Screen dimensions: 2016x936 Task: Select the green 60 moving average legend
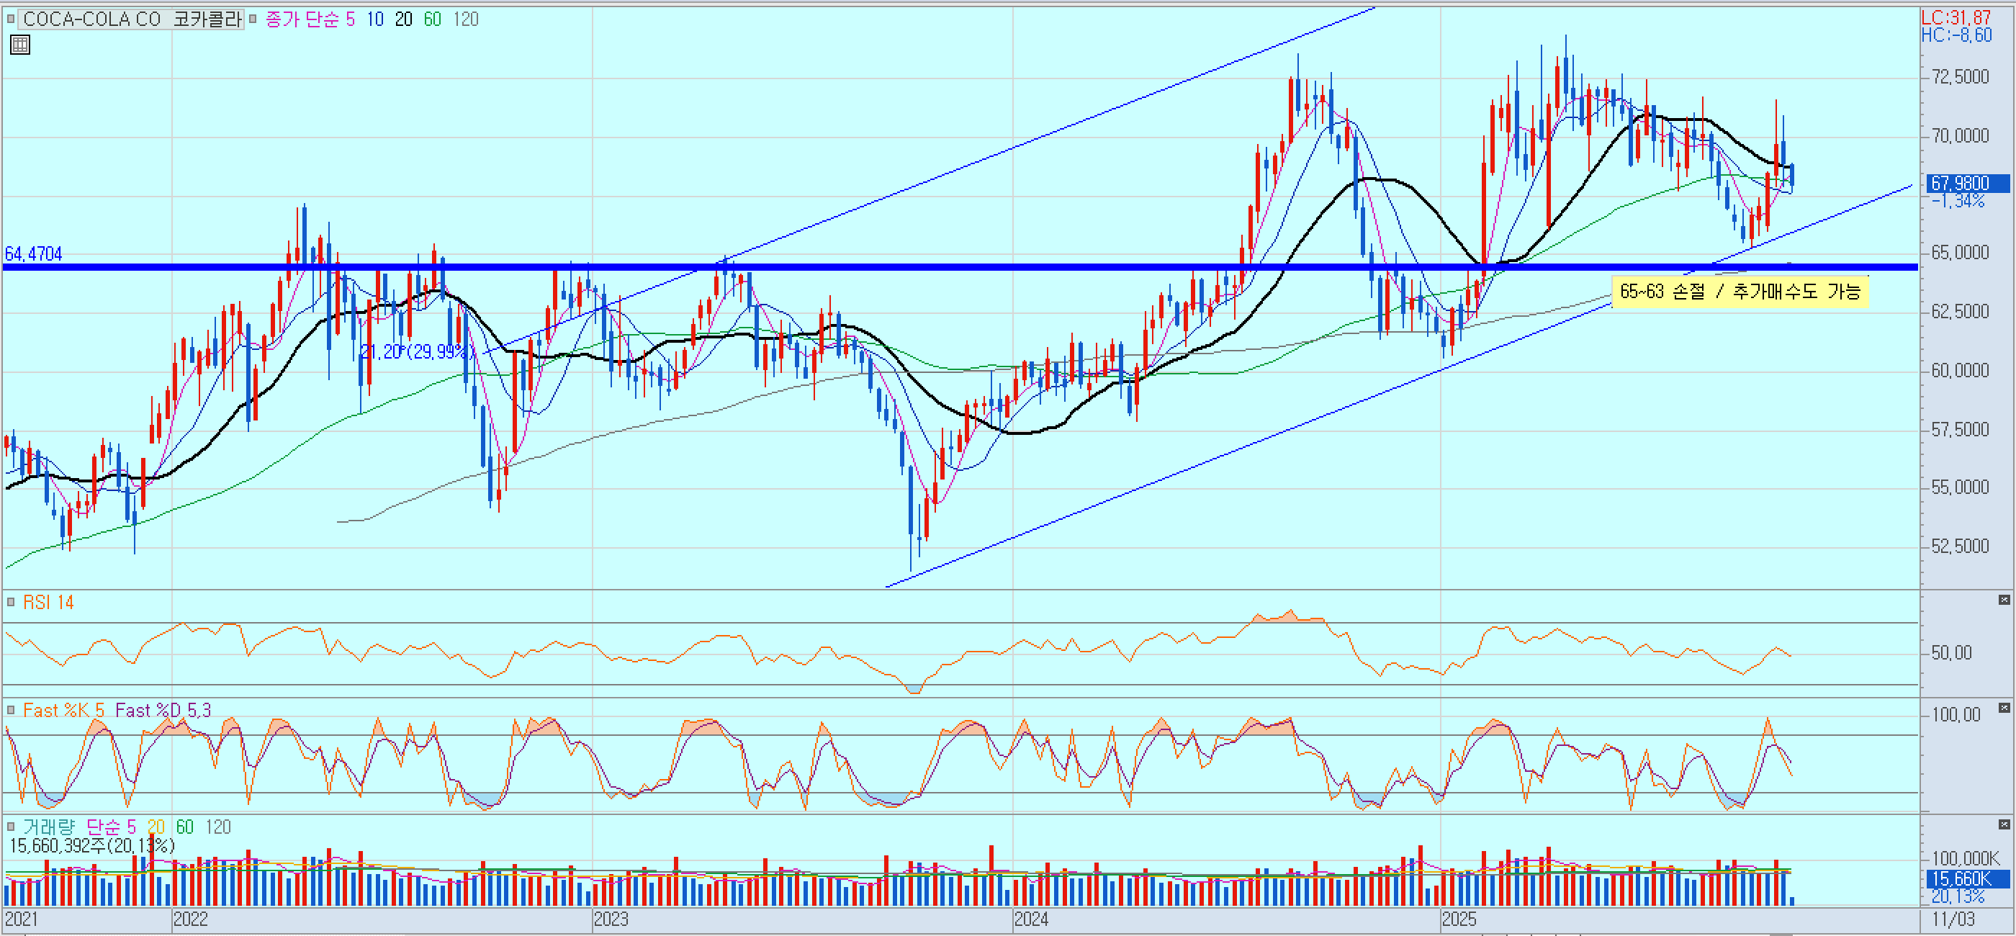coord(432,19)
